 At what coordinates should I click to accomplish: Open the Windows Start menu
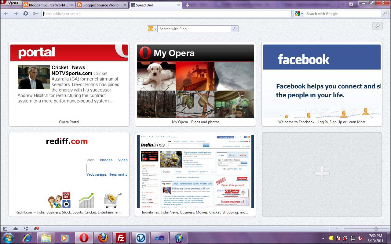8,238
